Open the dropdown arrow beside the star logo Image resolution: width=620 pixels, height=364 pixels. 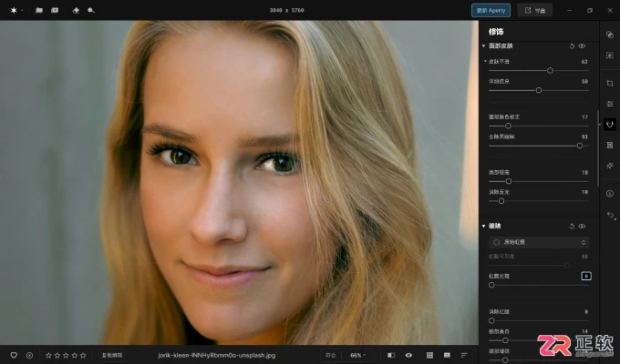click(x=22, y=10)
